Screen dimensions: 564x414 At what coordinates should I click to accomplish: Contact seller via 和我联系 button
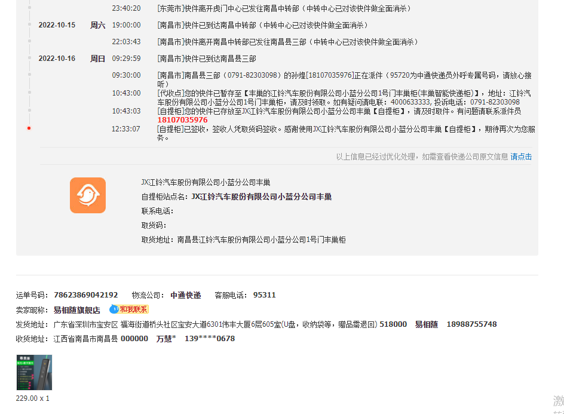point(133,309)
